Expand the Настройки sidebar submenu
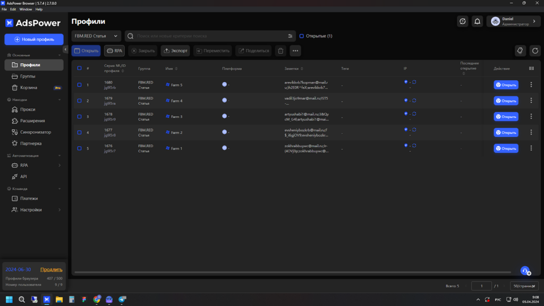The width and height of the screenshot is (544, 306). click(x=59, y=210)
